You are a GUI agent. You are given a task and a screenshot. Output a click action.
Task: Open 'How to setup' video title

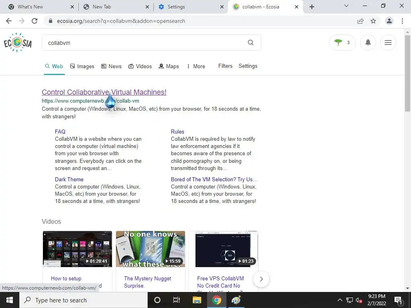(x=66, y=278)
